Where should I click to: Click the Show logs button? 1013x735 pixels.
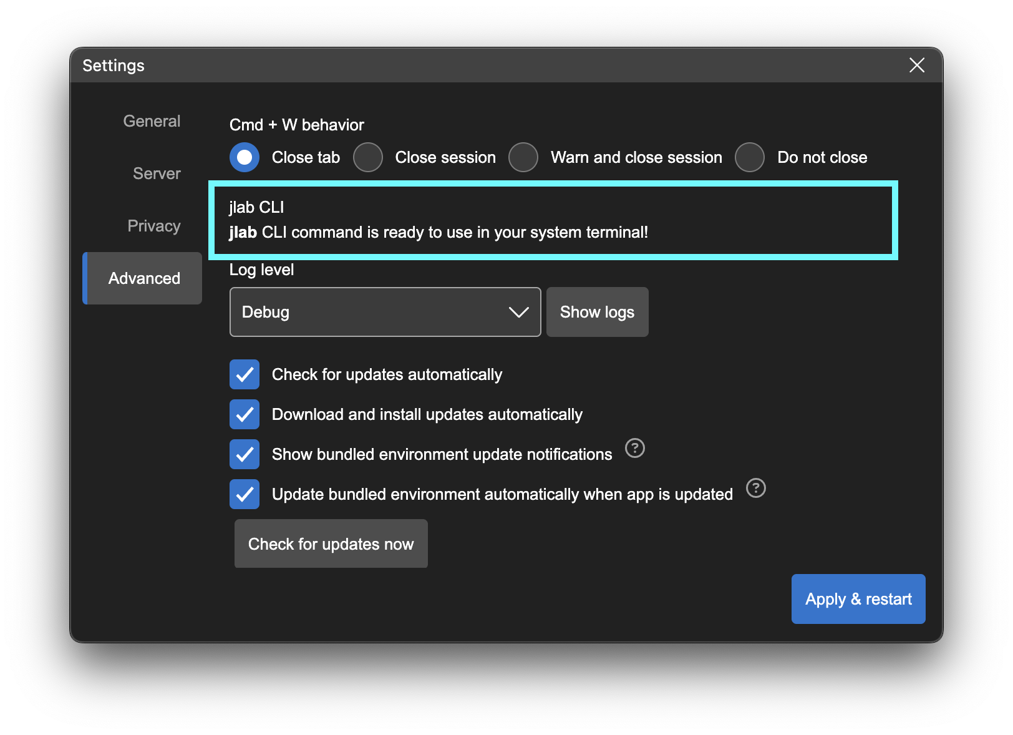tap(597, 312)
